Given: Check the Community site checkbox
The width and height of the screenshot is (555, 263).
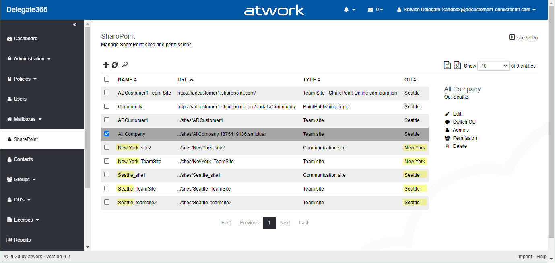Looking at the screenshot, I should point(107,106).
